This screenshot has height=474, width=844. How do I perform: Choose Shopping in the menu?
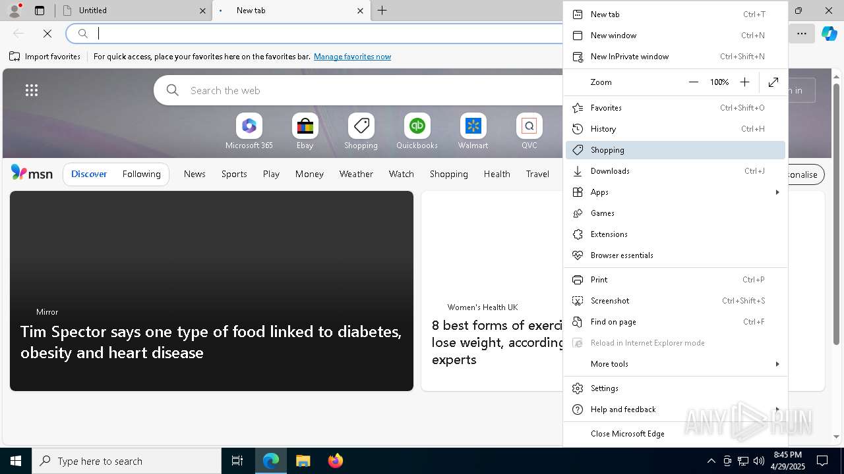[675, 150]
